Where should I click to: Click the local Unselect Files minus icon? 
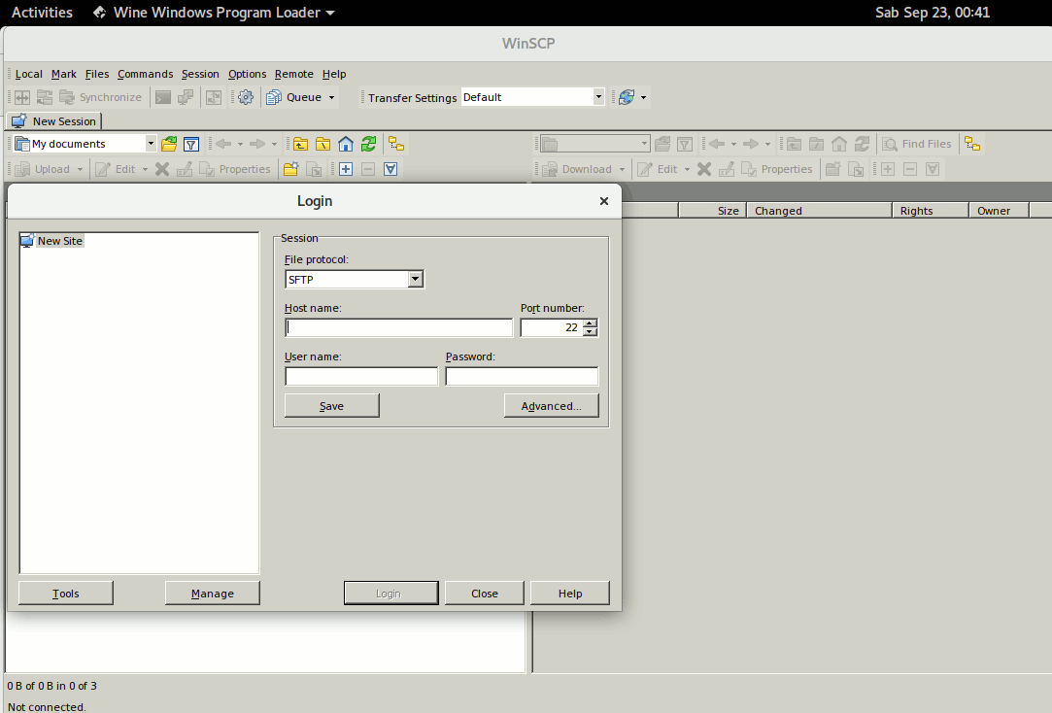[367, 169]
